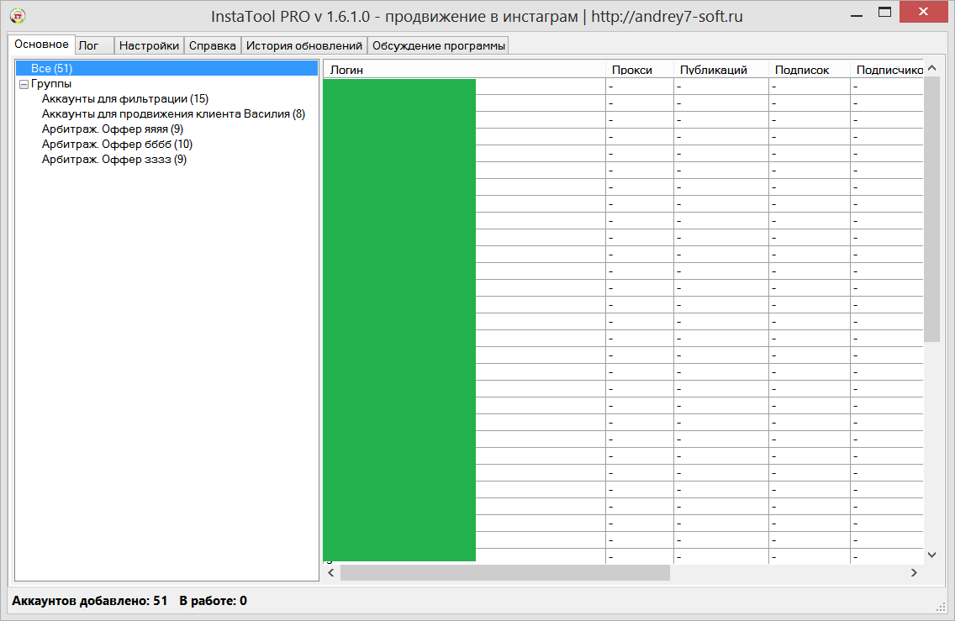Select group Арбитраж. Оффер бббб (10)

(x=117, y=145)
